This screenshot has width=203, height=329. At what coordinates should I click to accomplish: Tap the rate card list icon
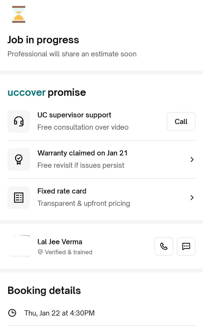click(x=19, y=198)
